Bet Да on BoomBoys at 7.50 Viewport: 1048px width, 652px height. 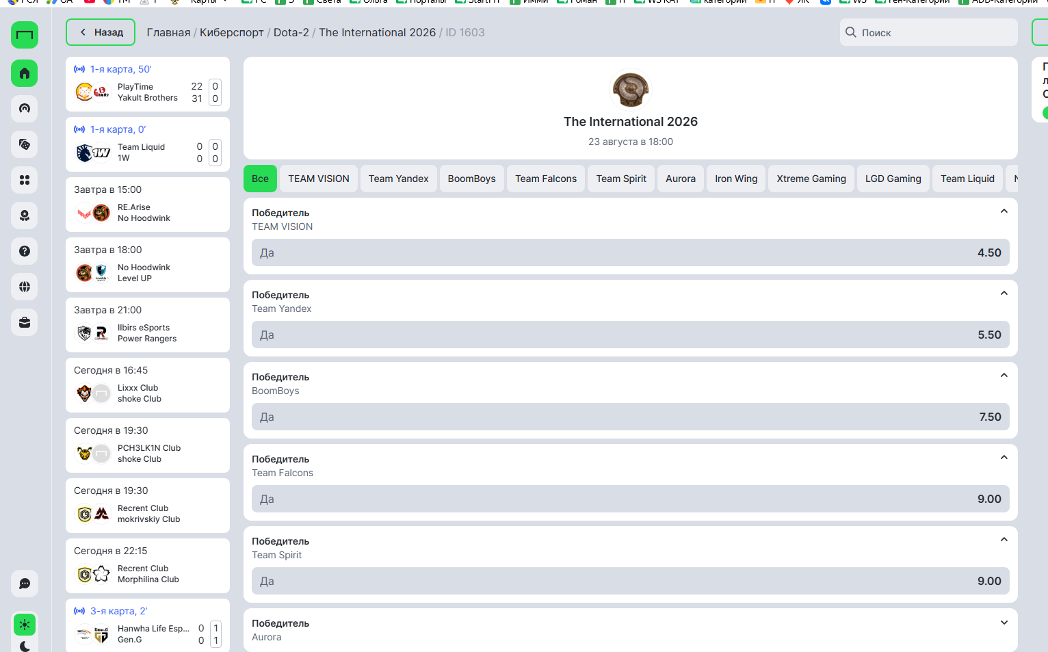point(631,417)
